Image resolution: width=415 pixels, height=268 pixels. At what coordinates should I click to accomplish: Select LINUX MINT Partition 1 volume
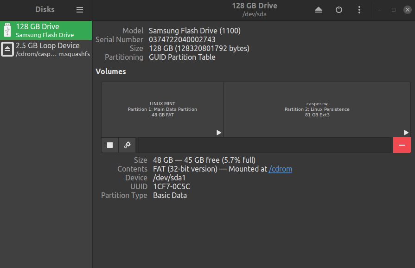point(162,109)
